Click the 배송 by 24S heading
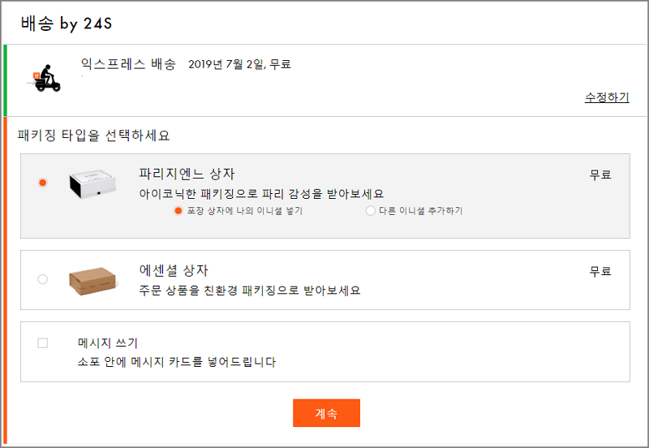649x448 pixels. pyautogui.click(x=67, y=24)
